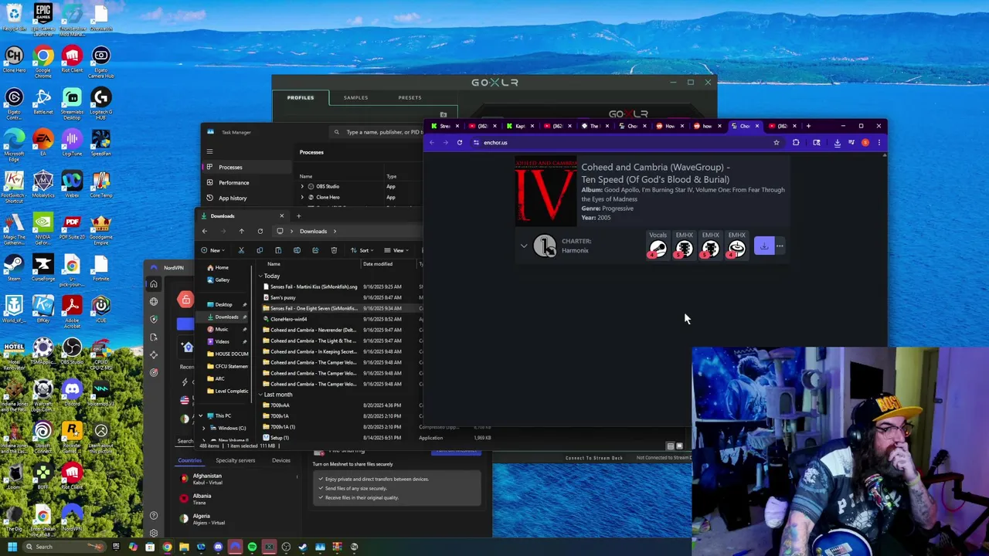Image resolution: width=989 pixels, height=556 pixels.
Task: Switch to the first Stream Chrome tab
Action: coord(445,126)
